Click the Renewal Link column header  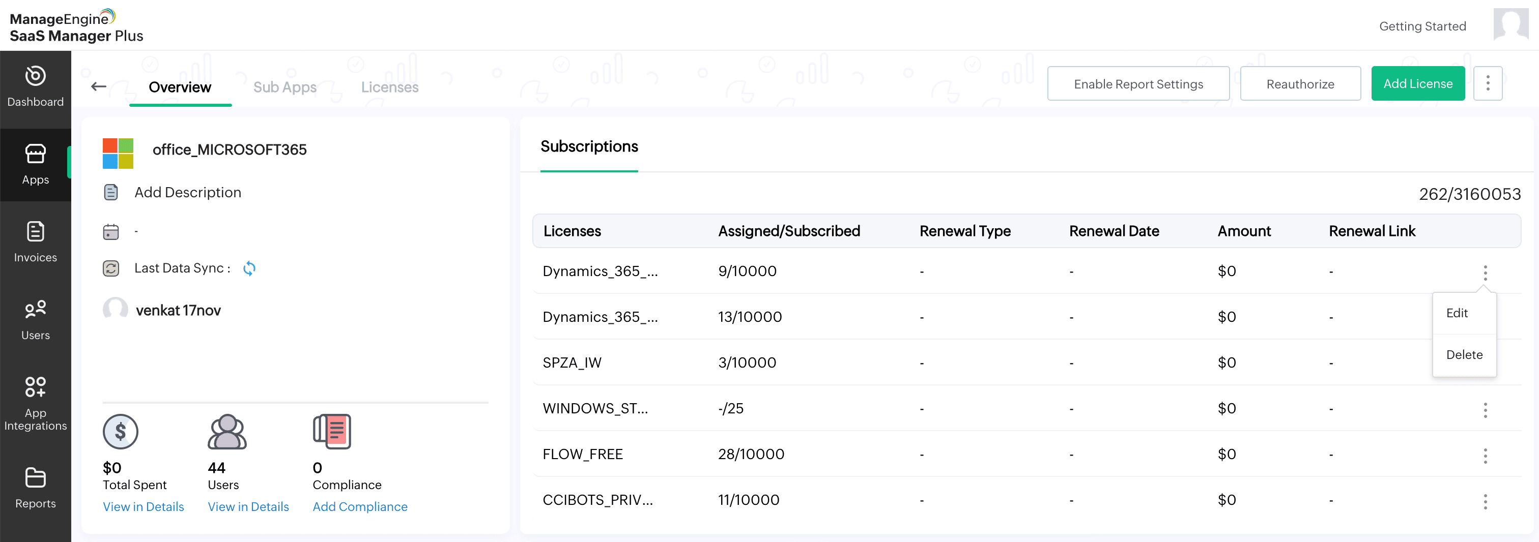pos(1372,231)
